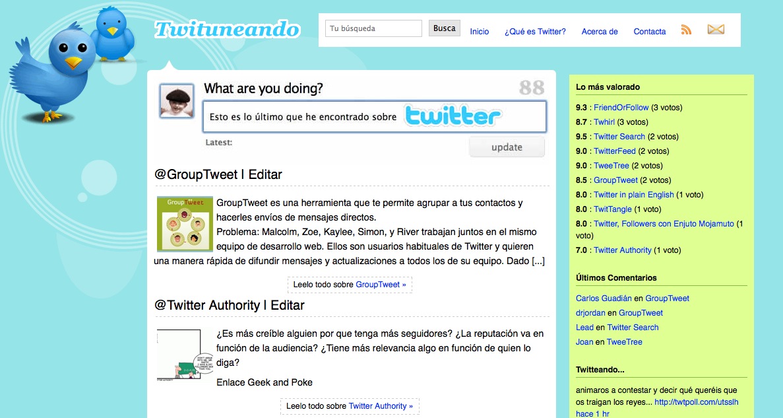Image resolution: width=783 pixels, height=418 pixels.
Task: Open 'Twitter in plain English' link
Action: coord(634,195)
